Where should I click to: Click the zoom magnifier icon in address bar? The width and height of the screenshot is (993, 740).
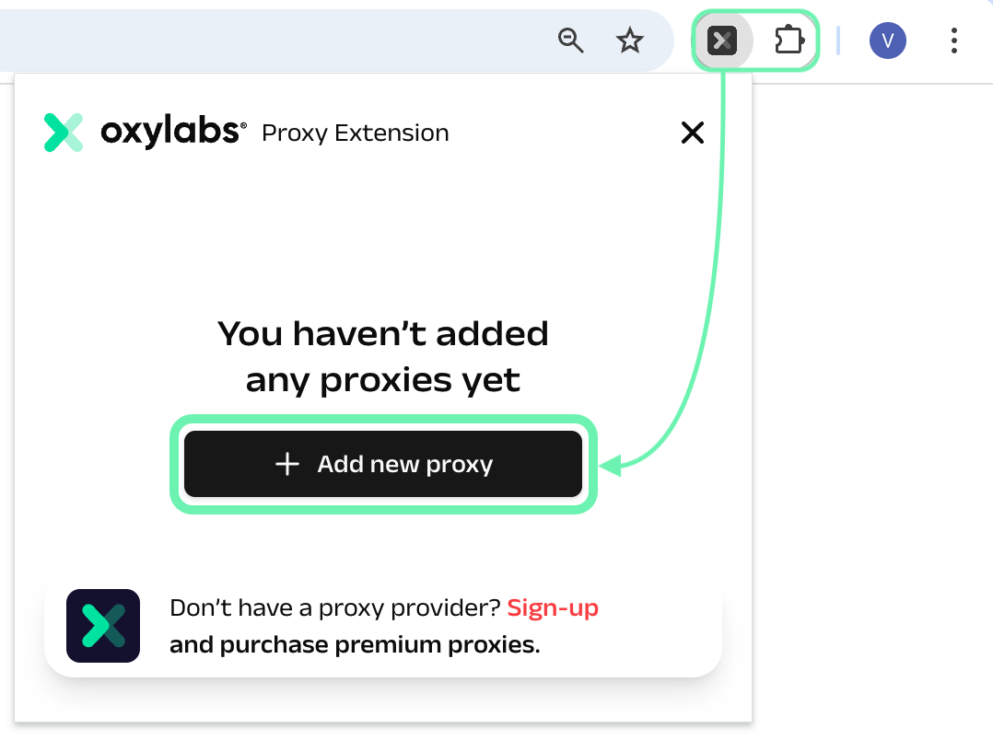[571, 40]
